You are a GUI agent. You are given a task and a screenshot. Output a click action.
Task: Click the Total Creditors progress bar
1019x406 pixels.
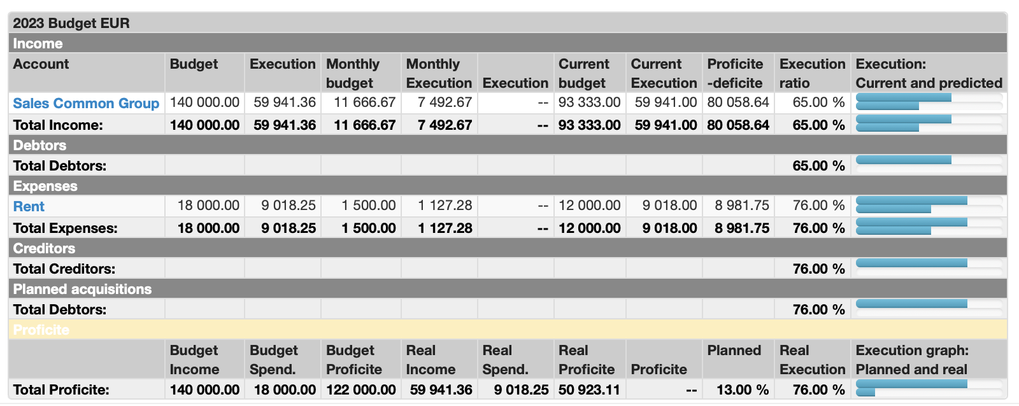929,267
